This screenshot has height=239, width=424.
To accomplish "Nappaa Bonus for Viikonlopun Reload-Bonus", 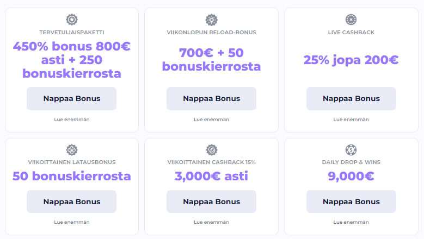I will click(x=212, y=98).
